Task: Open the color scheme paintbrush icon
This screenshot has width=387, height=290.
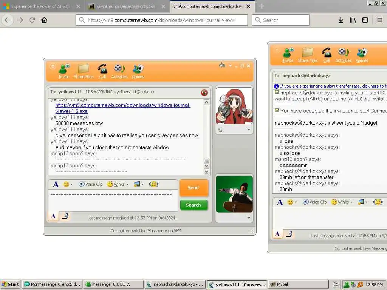Action: [x=221, y=65]
